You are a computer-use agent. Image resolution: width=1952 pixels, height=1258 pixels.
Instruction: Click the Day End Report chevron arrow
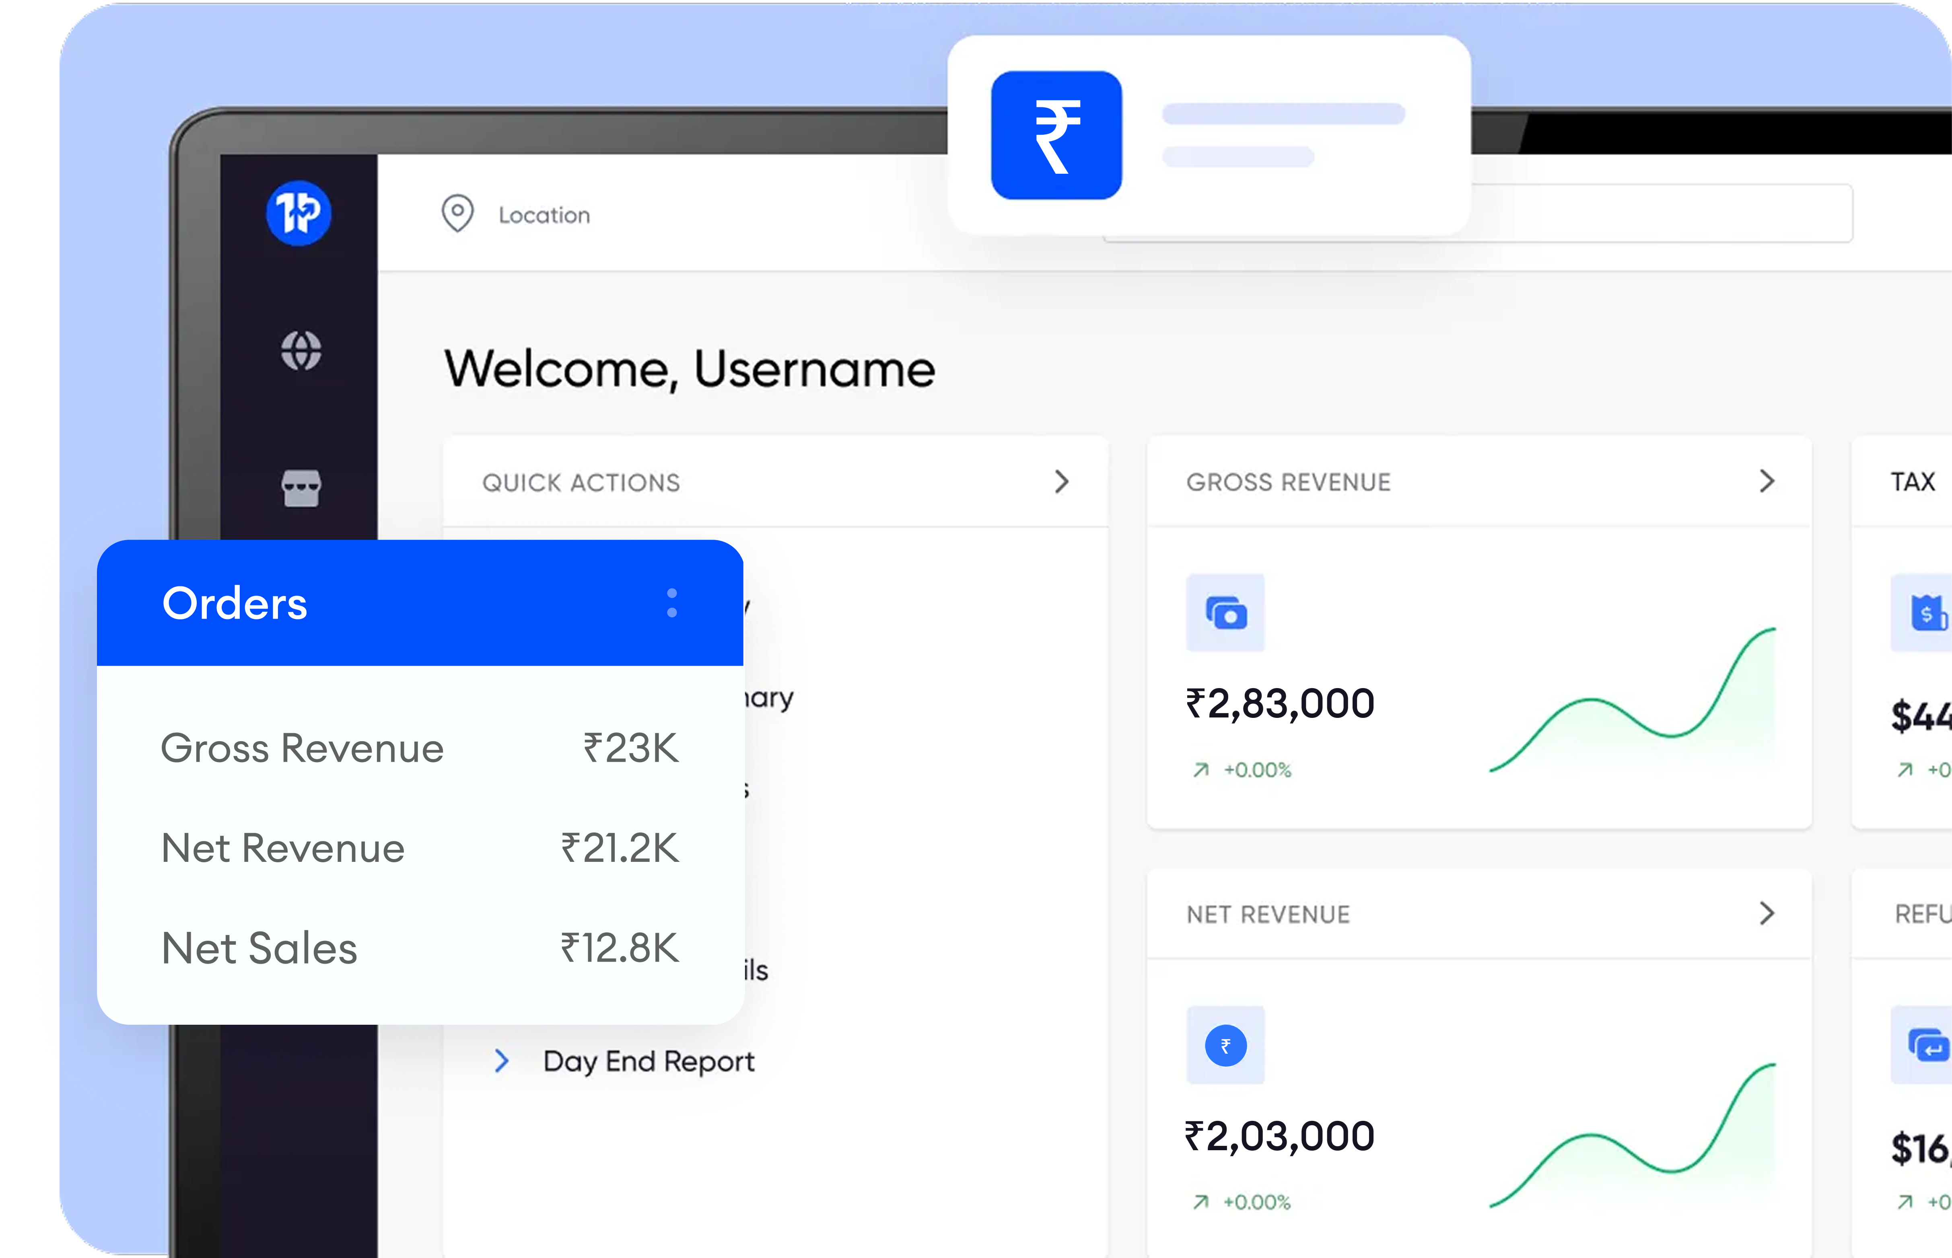coord(502,1061)
